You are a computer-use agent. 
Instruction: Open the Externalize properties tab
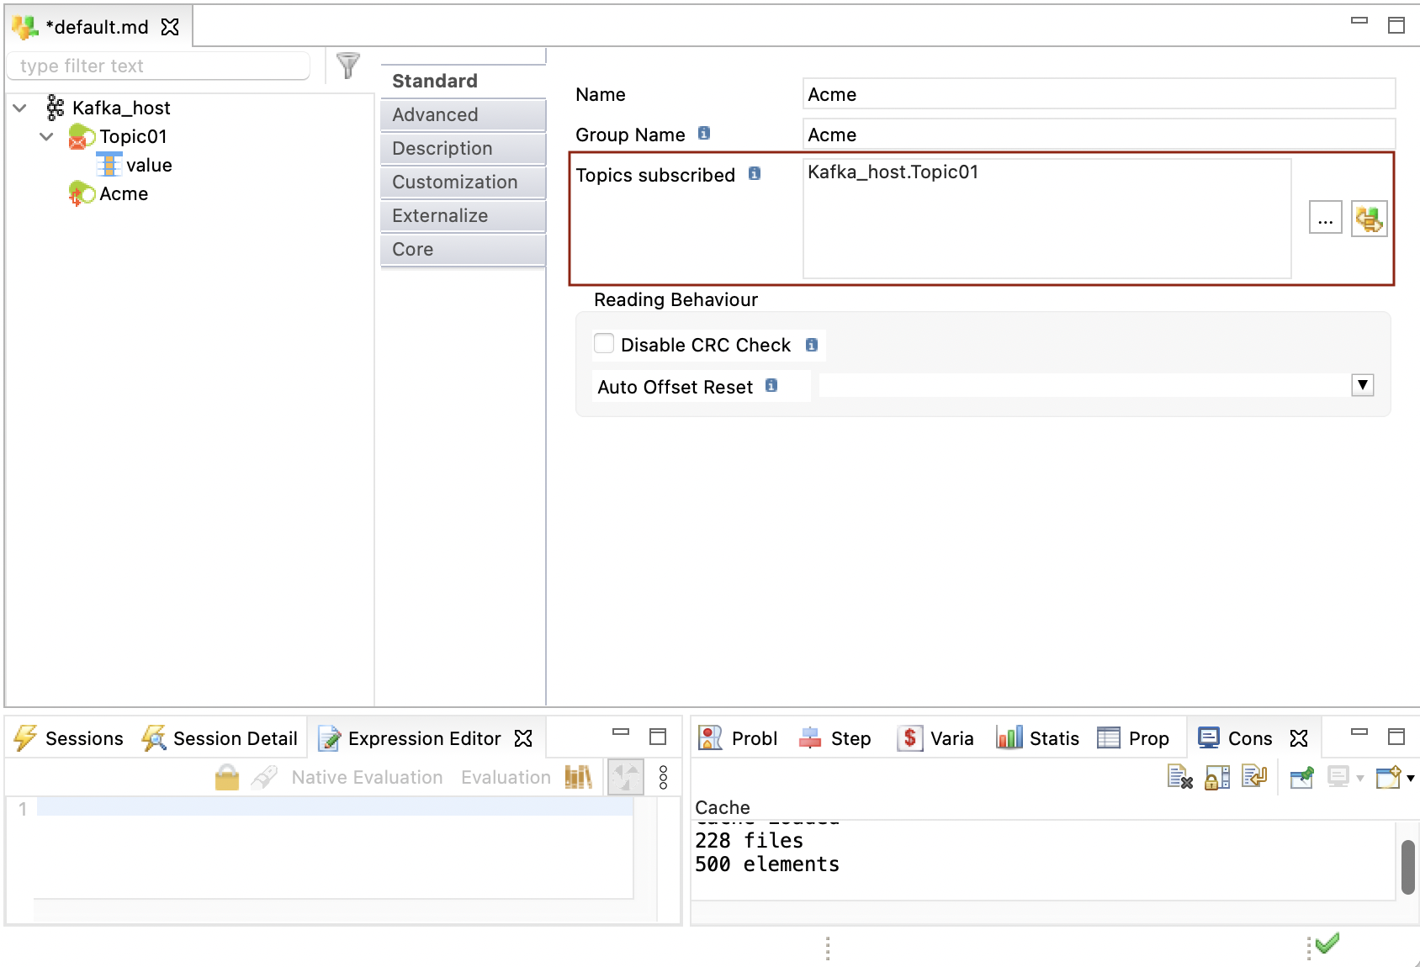tap(463, 216)
